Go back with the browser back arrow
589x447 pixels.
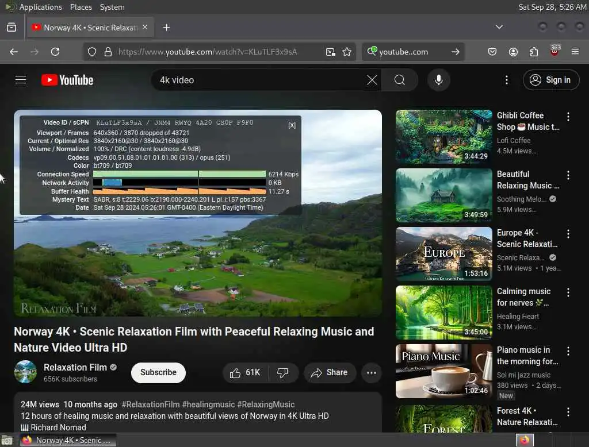coord(14,52)
